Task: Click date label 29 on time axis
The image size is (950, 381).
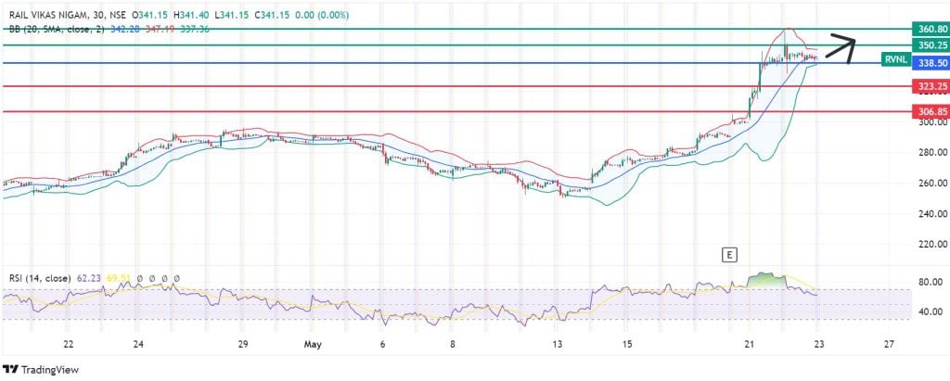Action: tap(242, 345)
